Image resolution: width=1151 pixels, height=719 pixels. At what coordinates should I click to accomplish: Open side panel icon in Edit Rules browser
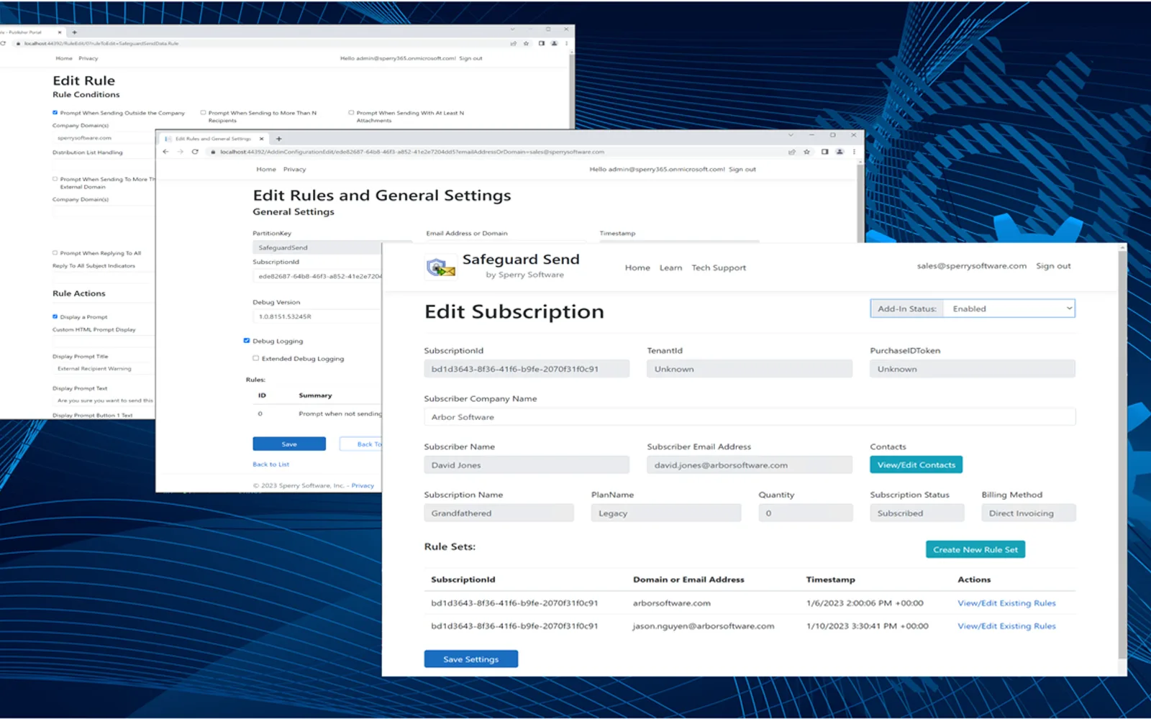pos(824,152)
